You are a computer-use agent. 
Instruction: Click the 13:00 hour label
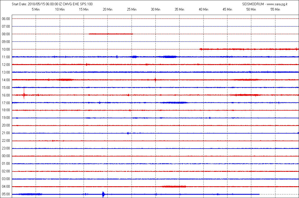pyautogui.click(x=6, y=72)
